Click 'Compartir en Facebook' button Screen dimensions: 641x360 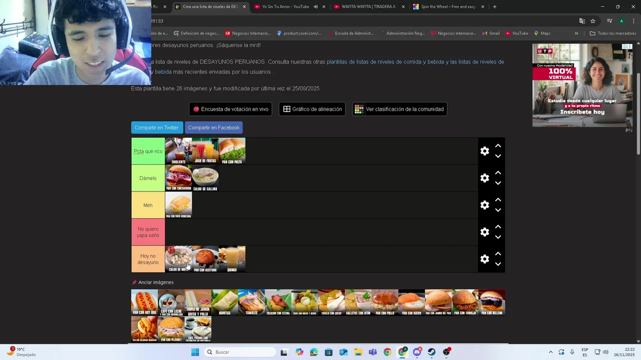tap(214, 127)
